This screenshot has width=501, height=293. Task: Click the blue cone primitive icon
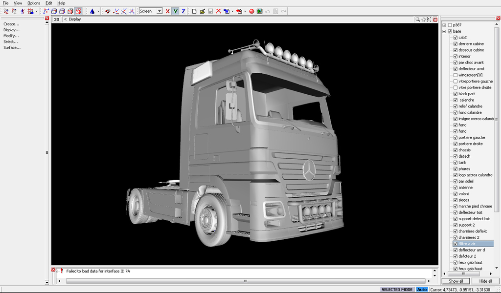click(x=92, y=11)
